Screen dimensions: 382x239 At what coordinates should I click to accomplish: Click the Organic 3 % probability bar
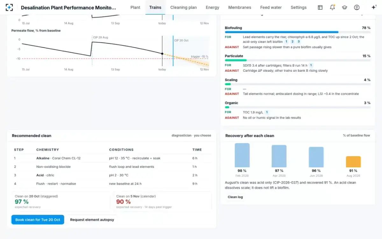coord(298,107)
